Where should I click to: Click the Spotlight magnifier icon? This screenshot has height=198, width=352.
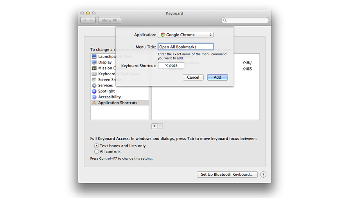(94, 91)
